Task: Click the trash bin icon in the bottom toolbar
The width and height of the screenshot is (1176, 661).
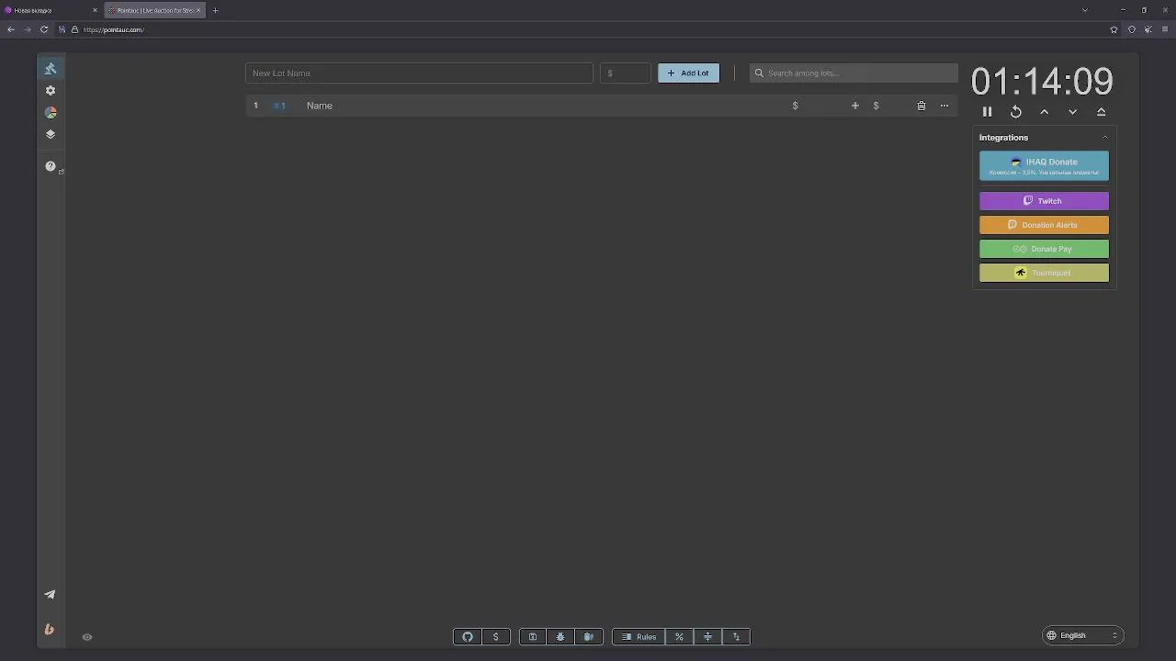Action: tap(589, 637)
